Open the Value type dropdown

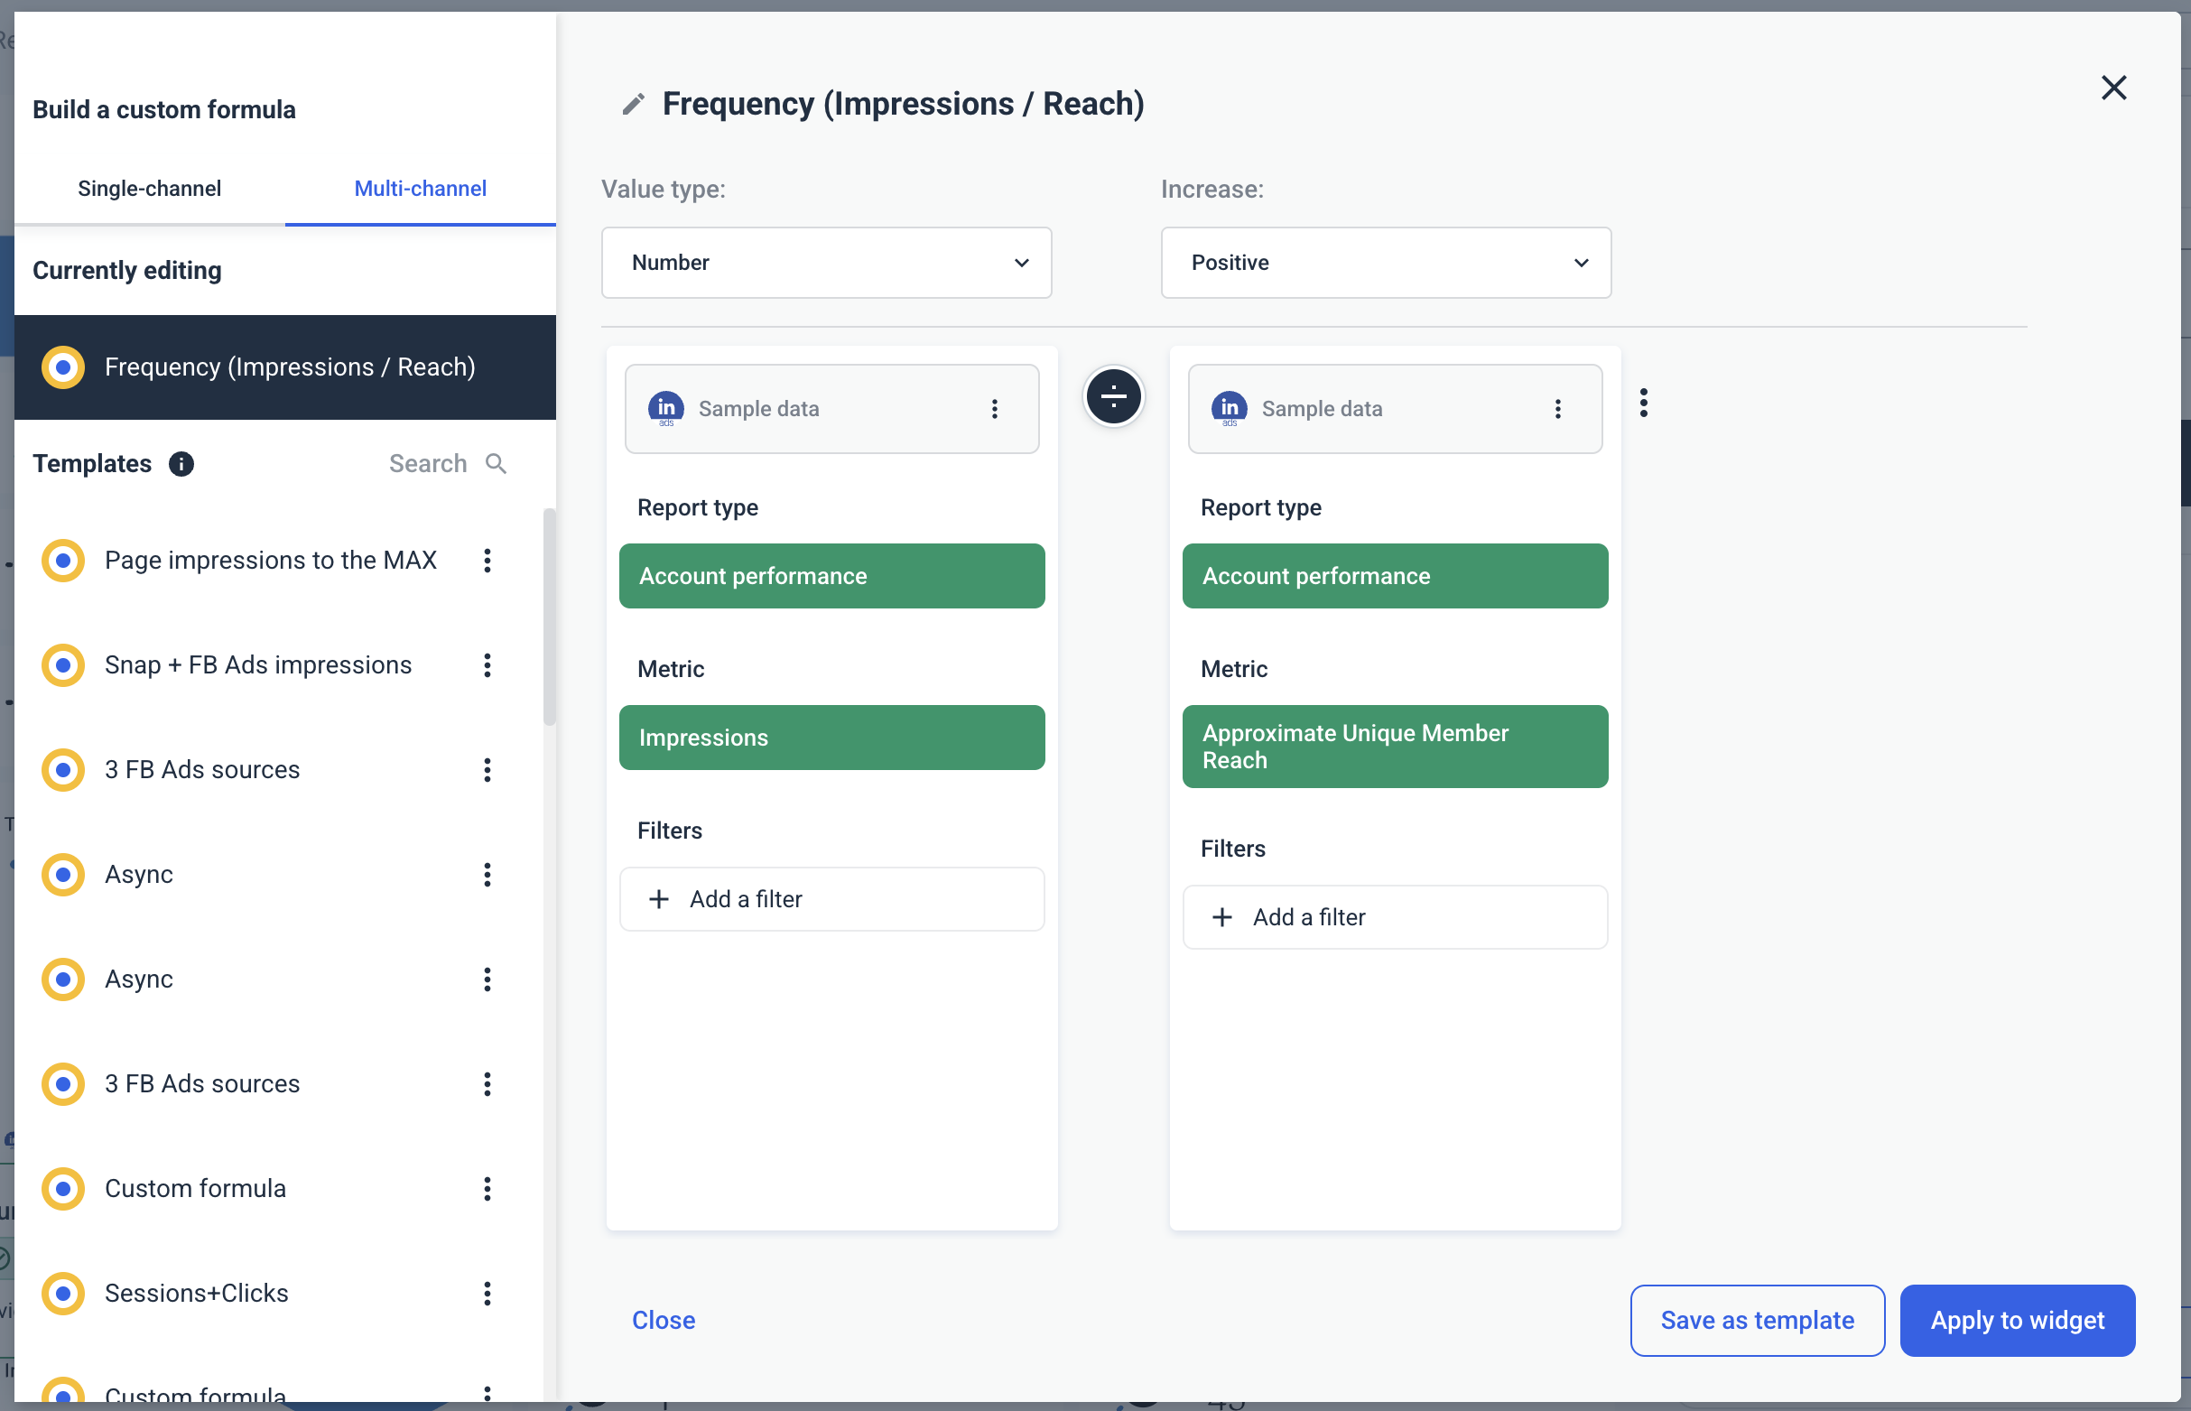pyautogui.click(x=825, y=263)
